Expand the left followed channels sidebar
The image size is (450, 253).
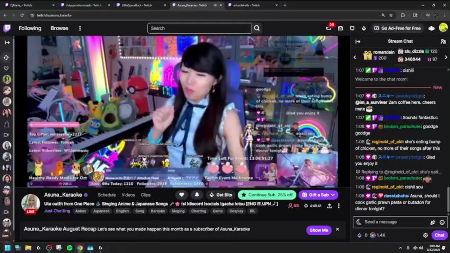tap(7, 43)
